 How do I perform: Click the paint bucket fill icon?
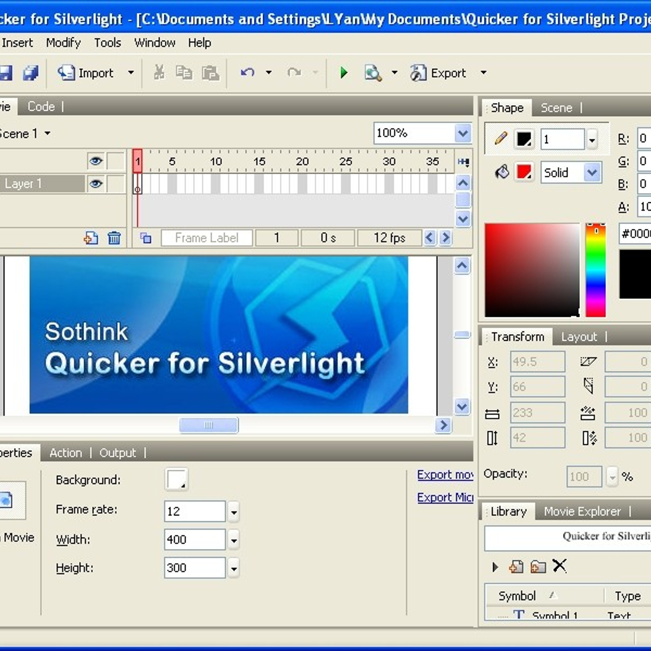(x=502, y=173)
